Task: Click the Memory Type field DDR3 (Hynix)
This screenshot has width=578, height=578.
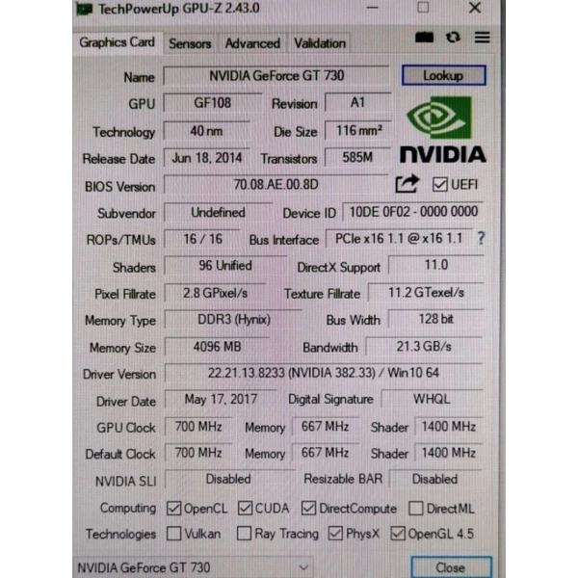Action: pos(234,319)
